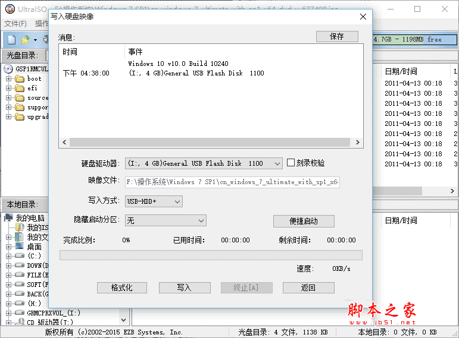Image resolution: width=459 pixels, height=338 pixels.
Task: Open dropdown arrow beside the open icon
Action: pos(35,40)
